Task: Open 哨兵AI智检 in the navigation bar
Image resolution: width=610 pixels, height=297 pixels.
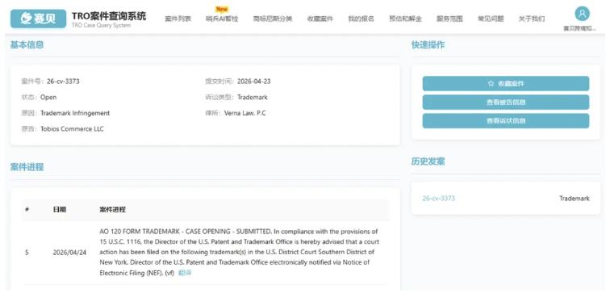Action: click(x=222, y=19)
